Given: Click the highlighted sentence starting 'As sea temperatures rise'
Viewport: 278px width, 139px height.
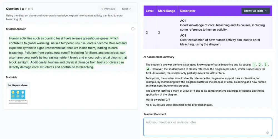Looking at the screenshot, I should (68, 48).
